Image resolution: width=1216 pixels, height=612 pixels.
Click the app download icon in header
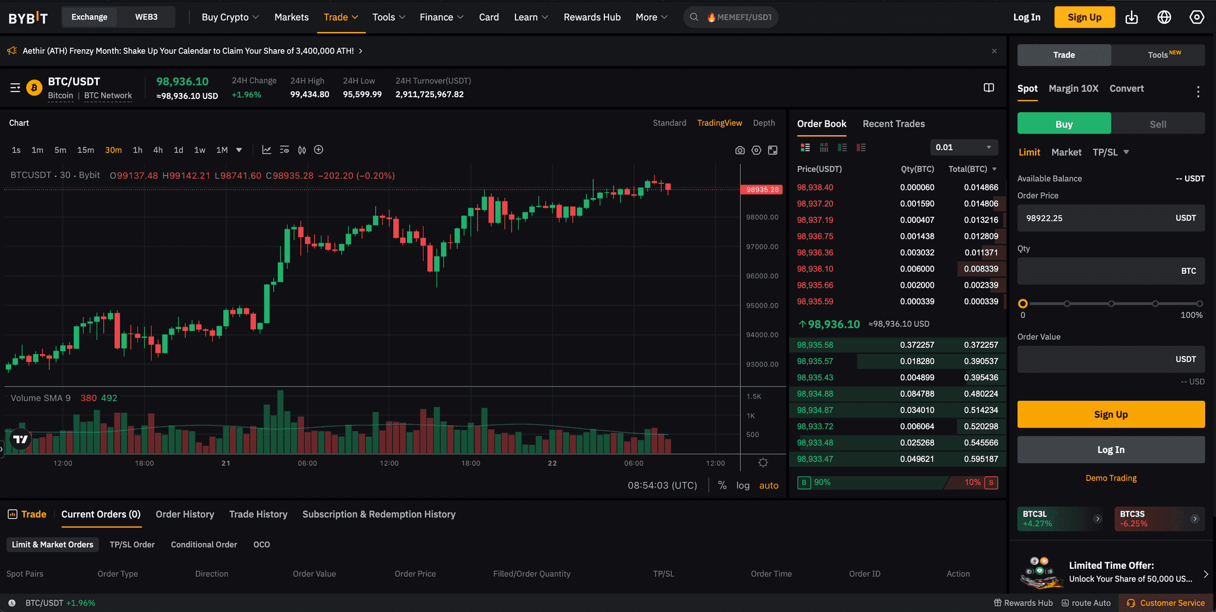[1132, 17]
